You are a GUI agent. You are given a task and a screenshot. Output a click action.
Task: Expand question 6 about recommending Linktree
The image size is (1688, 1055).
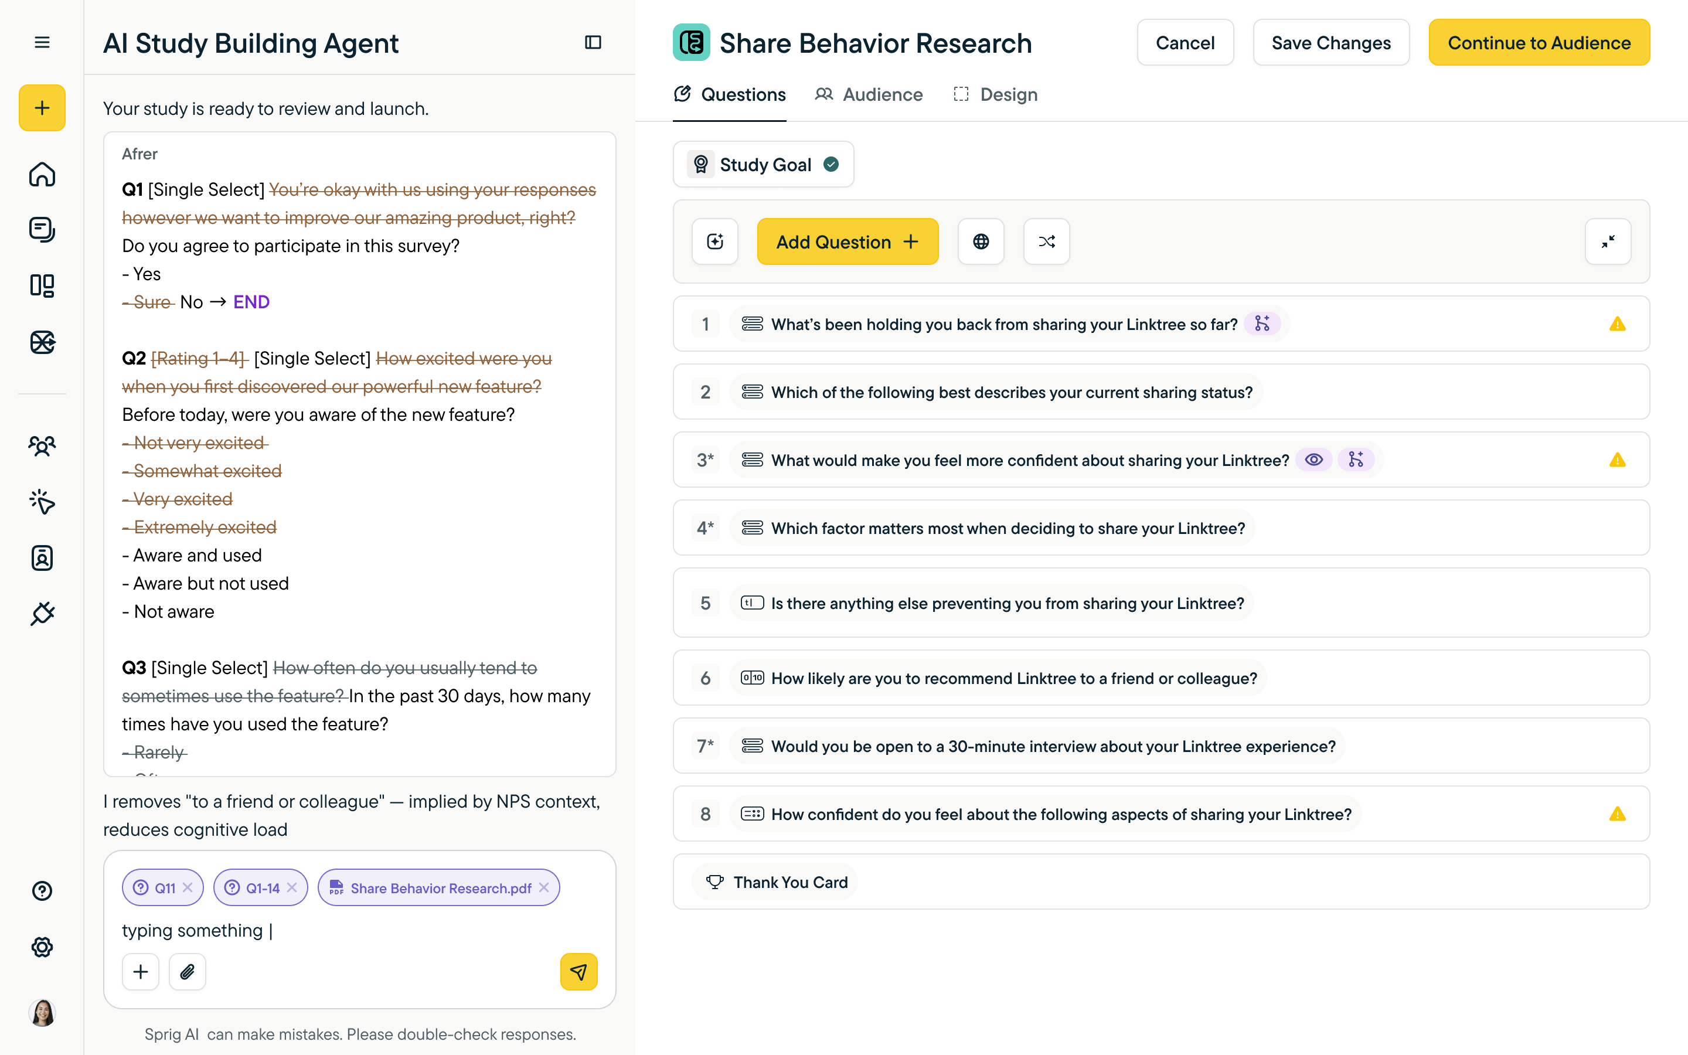coord(1160,678)
